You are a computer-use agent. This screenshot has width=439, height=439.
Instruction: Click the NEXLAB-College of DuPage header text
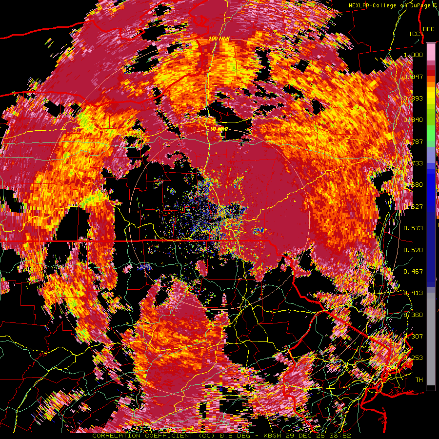click(x=393, y=5)
